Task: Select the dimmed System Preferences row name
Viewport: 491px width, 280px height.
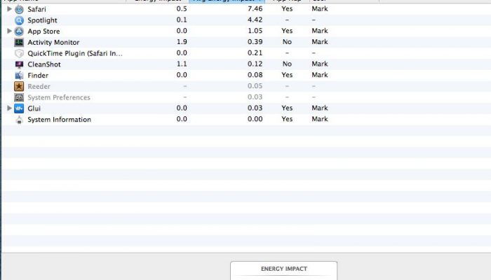Action: [x=58, y=97]
